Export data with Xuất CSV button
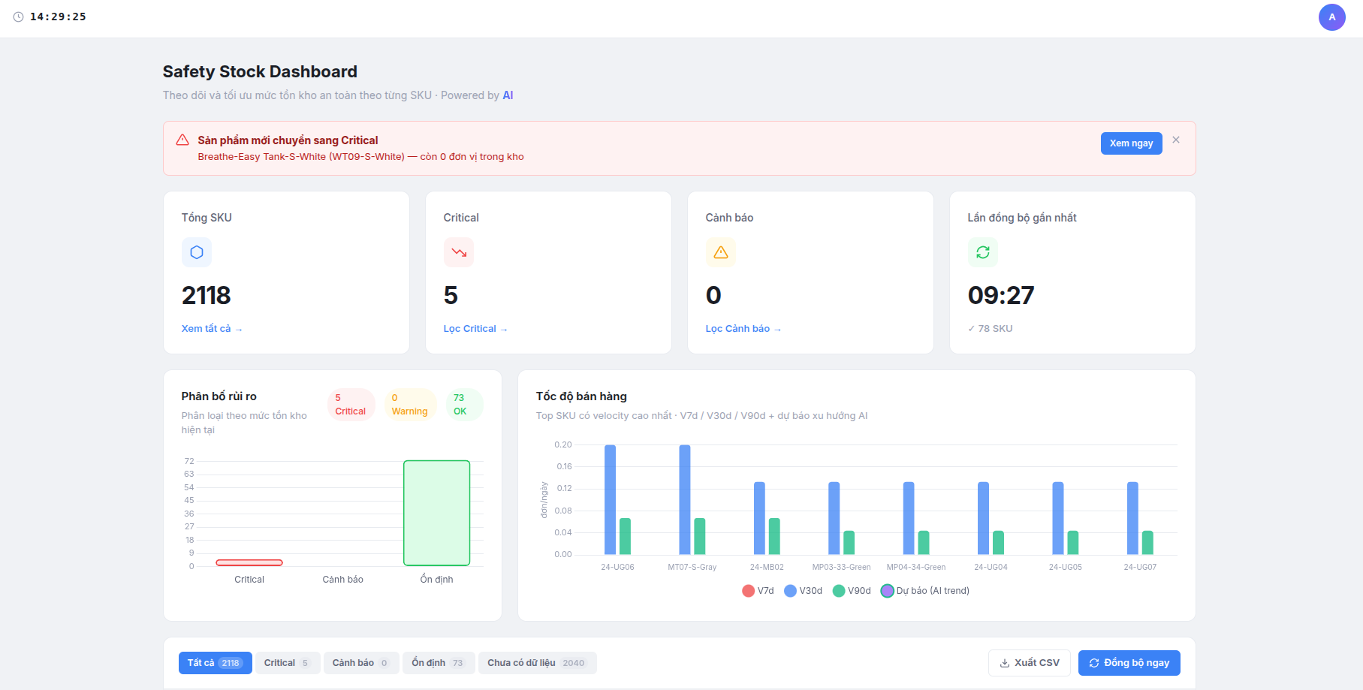Screen dimensions: 1363x690 point(1029,663)
